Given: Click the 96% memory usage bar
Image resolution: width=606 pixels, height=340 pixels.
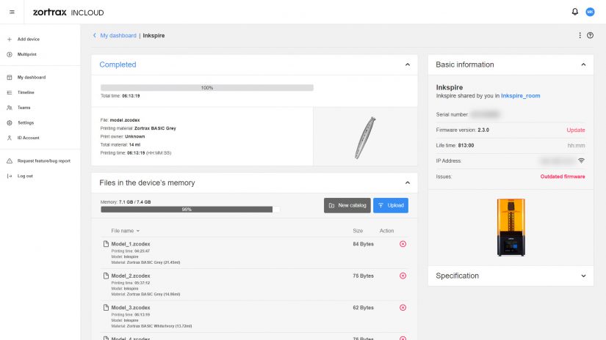Looking at the screenshot, I should (x=190, y=210).
